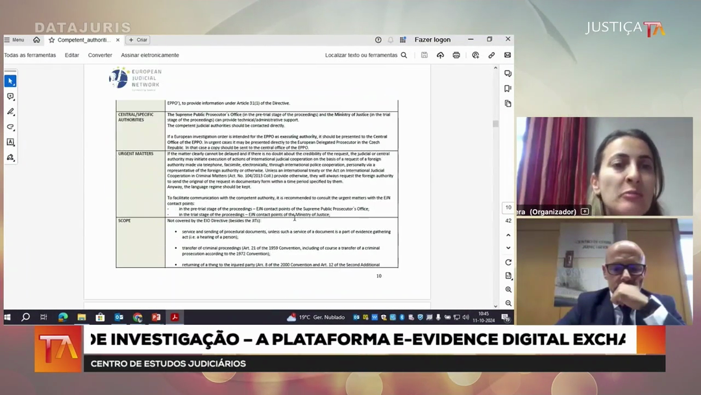The width and height of the screenshot is (701, 395).
Task: Star the Competent_authorities tab as favorite
Action: (51, 40)
